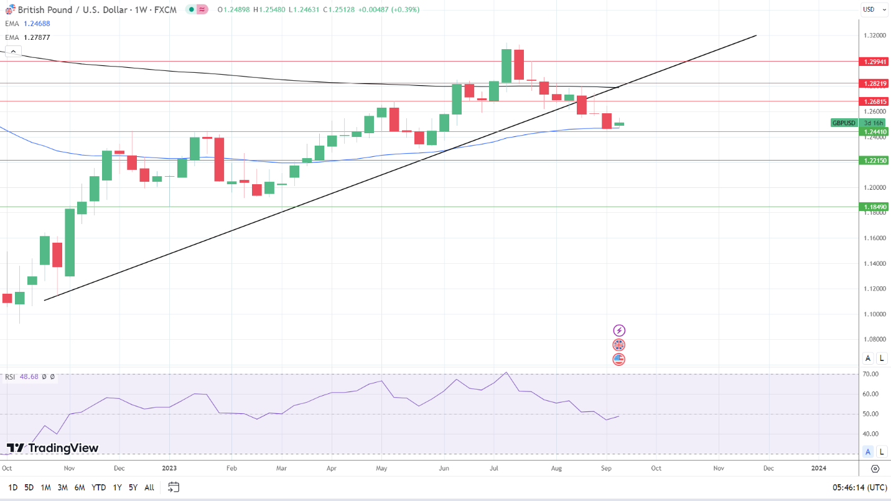Open chart settings via the gear icon

click(875, 468)
